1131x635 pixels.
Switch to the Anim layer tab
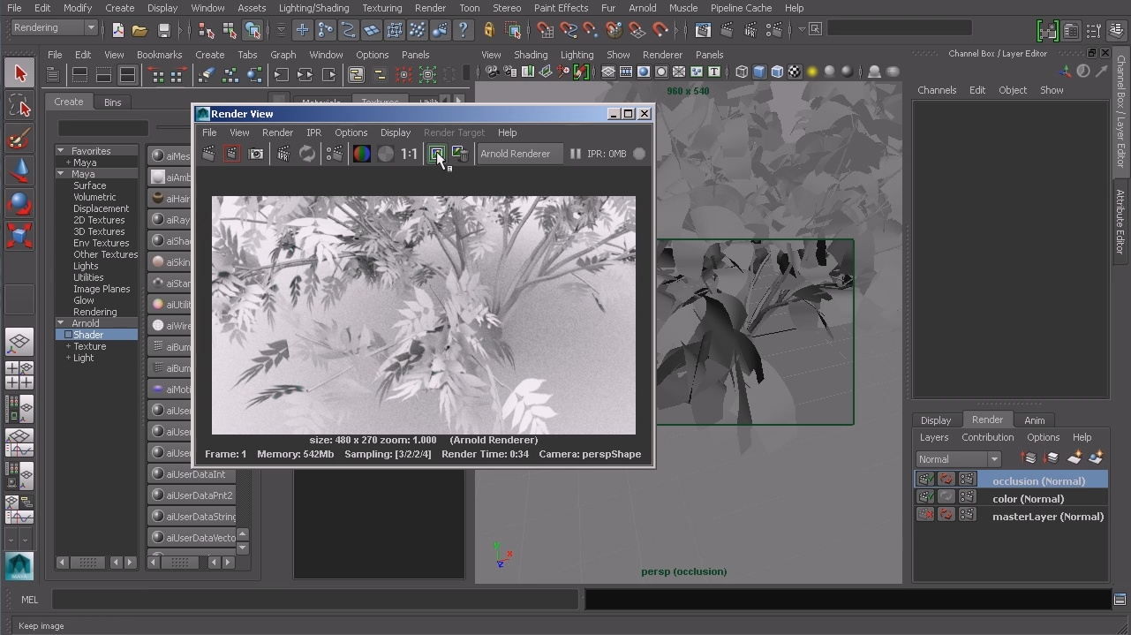(1034, 420)
